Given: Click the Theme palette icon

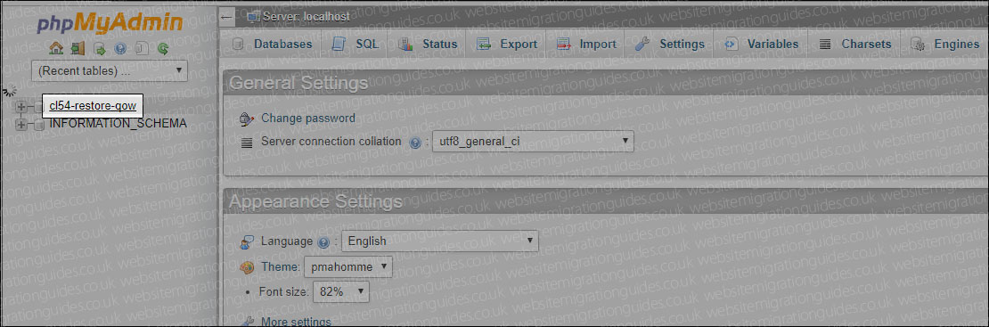Looking at the screenshot, I should 247,267.
